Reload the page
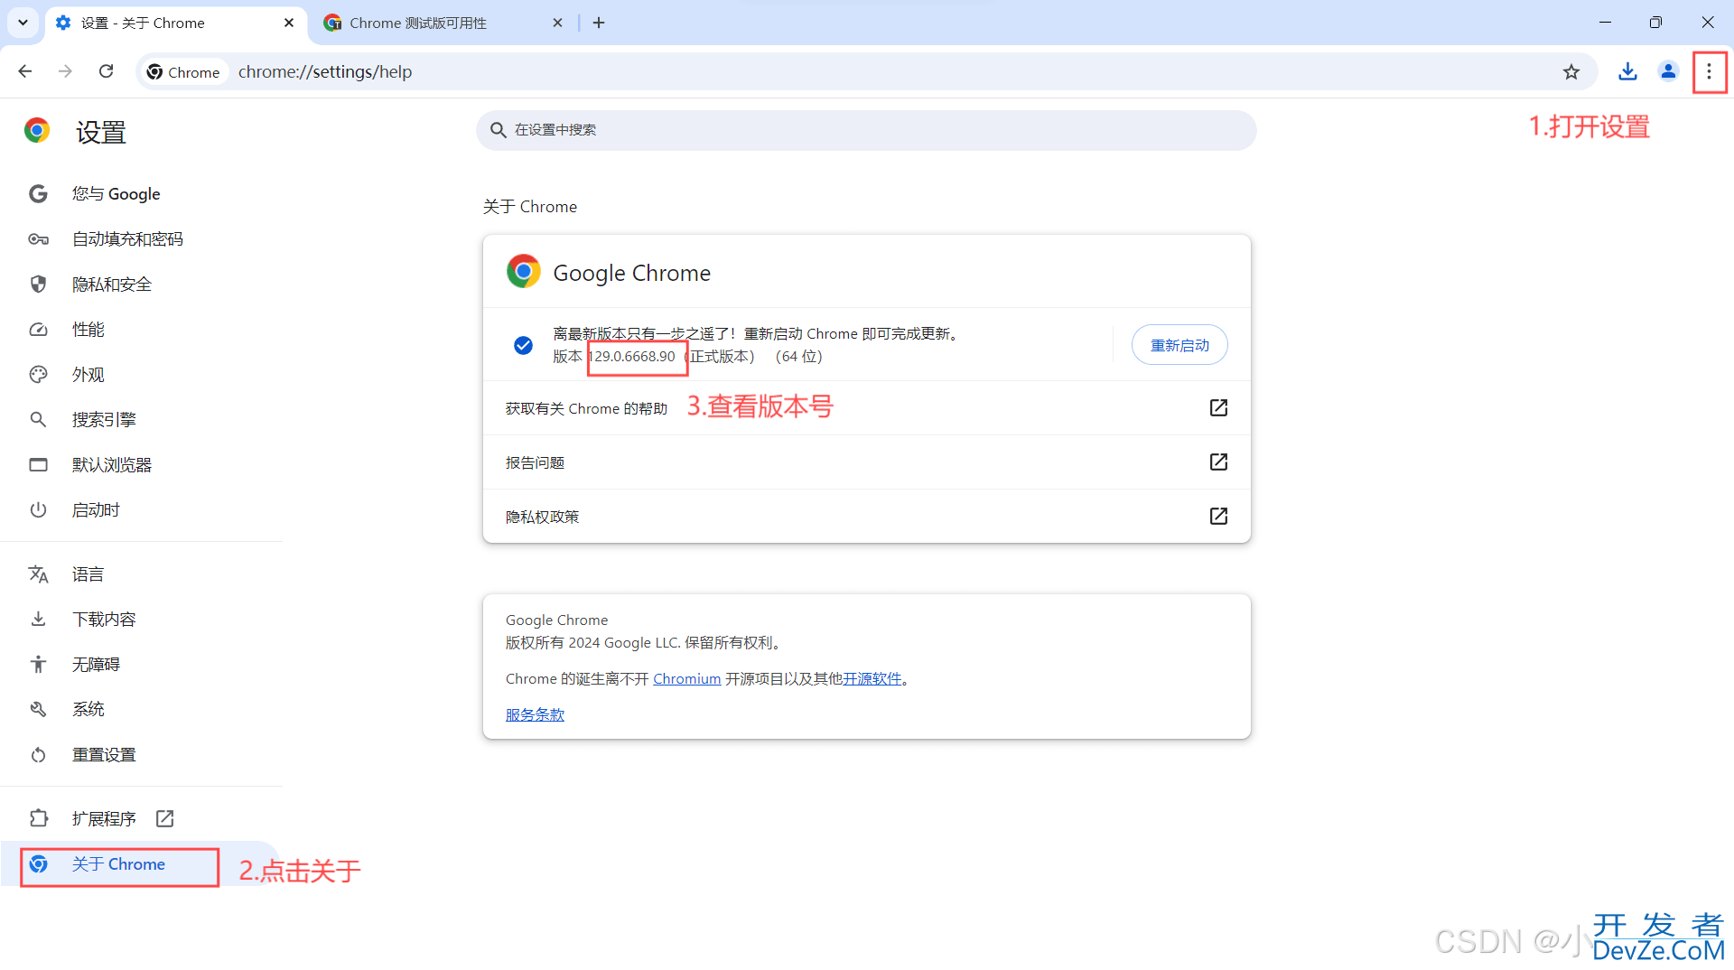Viewport: 1734px width, 970px height. point(106,71)
